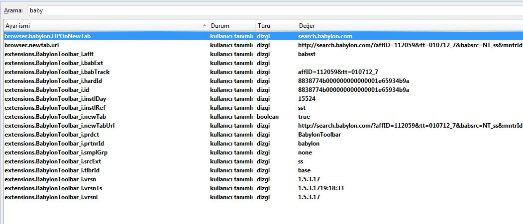Screen dimensions: 523x224
Task: Select extensions.BabylonToolbar_i.babTrack preference
Action: (263, 72)
